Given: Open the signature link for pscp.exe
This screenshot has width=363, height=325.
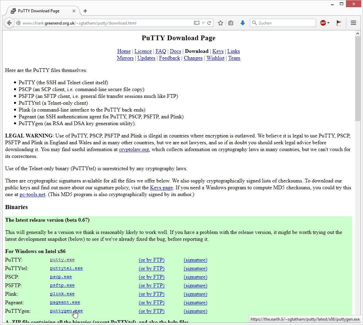Looking at the screenshot, I should 195,277.
